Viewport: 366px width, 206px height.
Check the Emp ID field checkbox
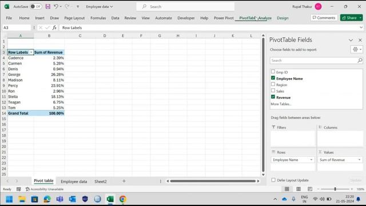pyautogui.click(x=273, y=72)
